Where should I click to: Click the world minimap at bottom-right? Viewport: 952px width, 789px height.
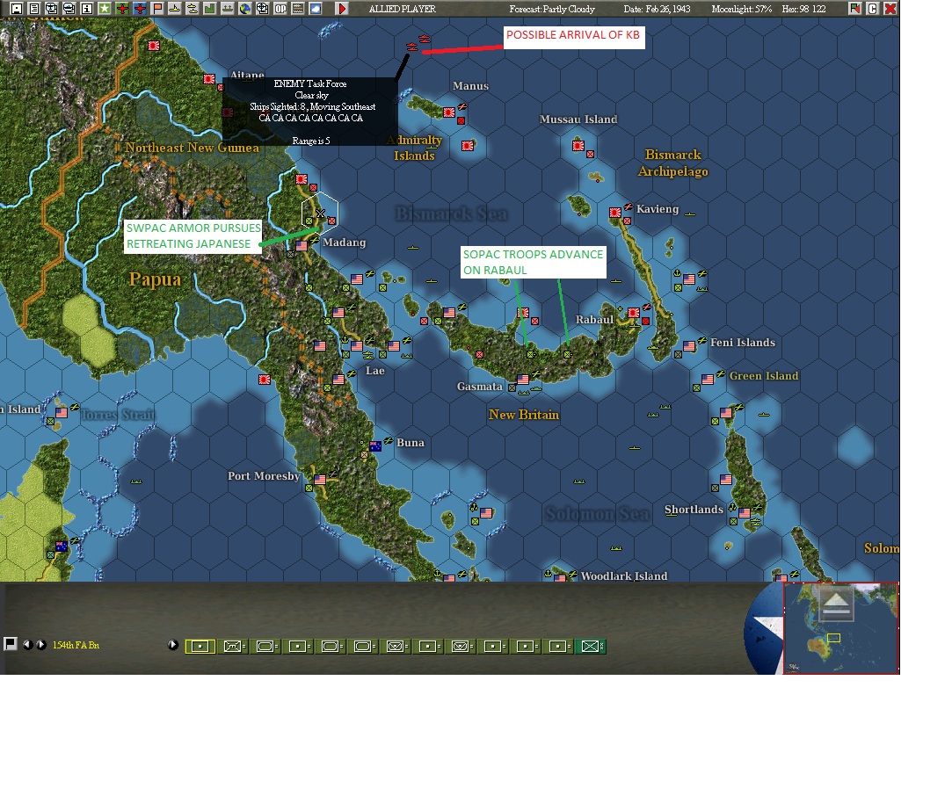pos(841,627)
